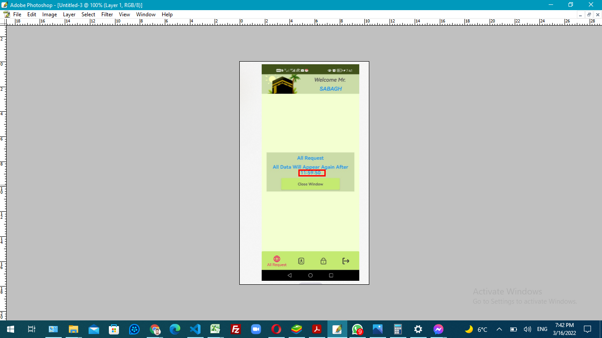Viewport: 602px width, 338px height.
Task: Click the horizontal ruler at the top
Action: tap(304, 22)
